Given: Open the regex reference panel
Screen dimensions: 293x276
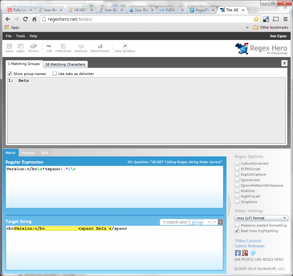Looking at the screenshot, I should [63, 48].
